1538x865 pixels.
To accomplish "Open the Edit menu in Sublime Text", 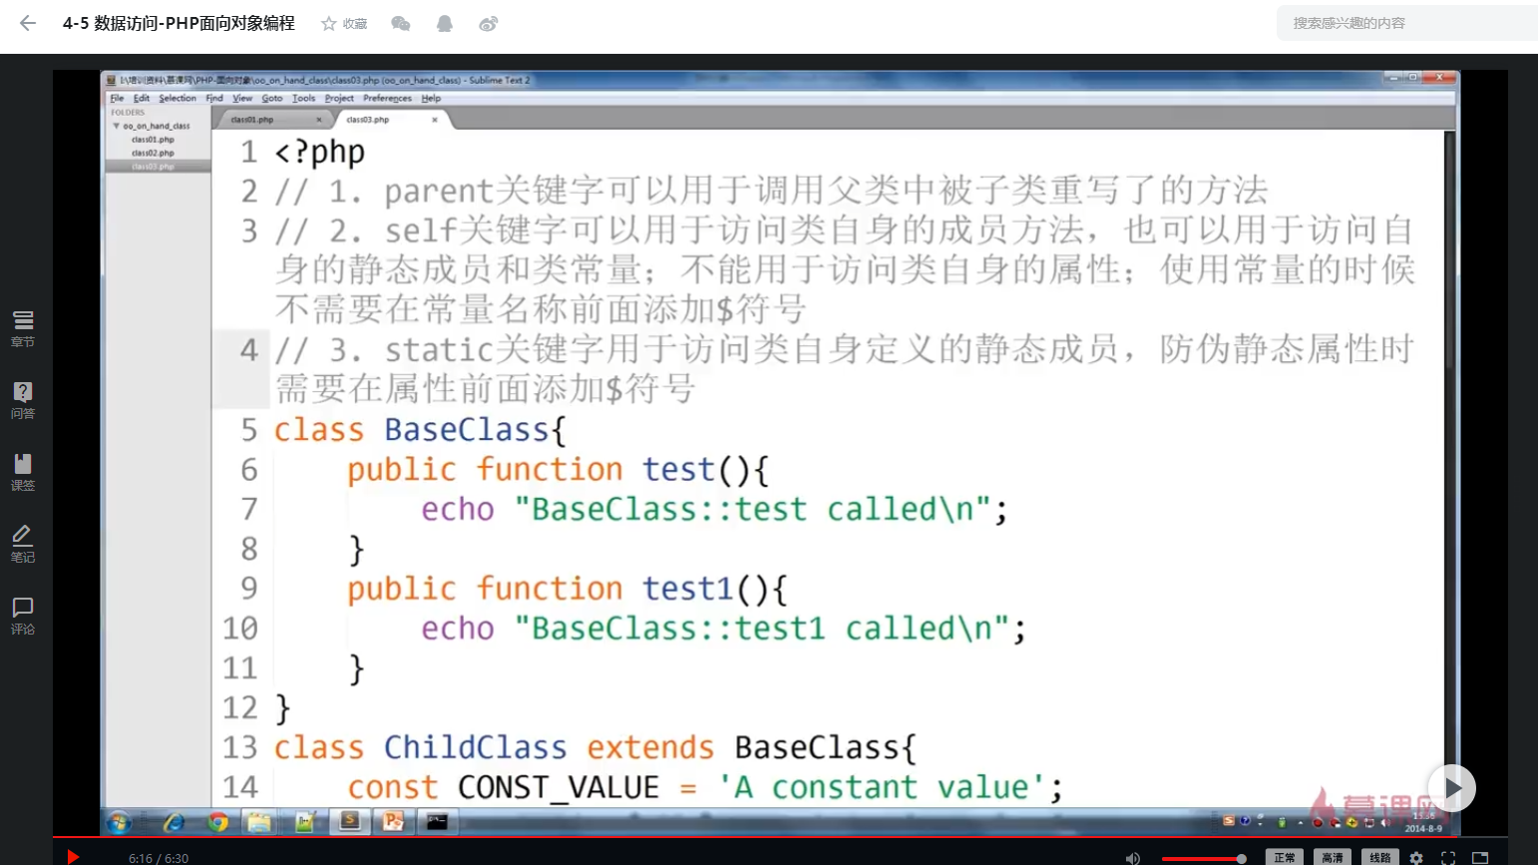I will point(142,98).
